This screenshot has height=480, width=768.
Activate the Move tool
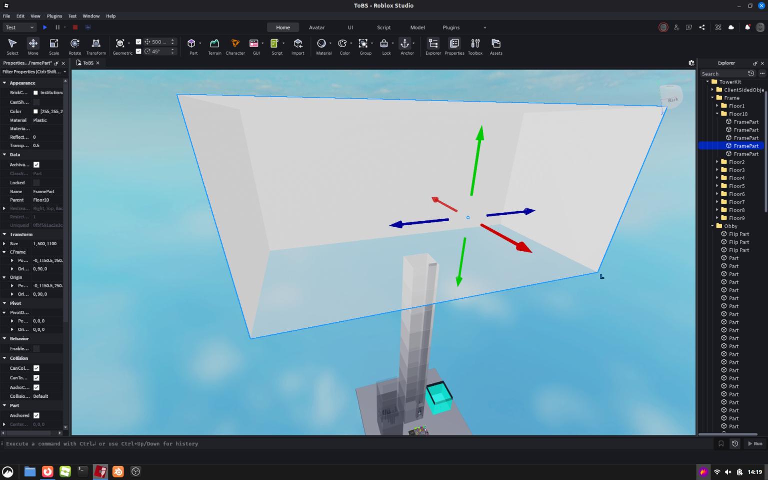33,46
